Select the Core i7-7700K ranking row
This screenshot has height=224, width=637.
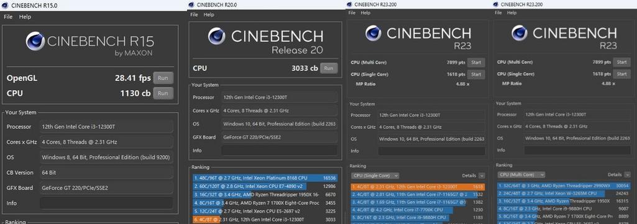[x=418, y=210]
